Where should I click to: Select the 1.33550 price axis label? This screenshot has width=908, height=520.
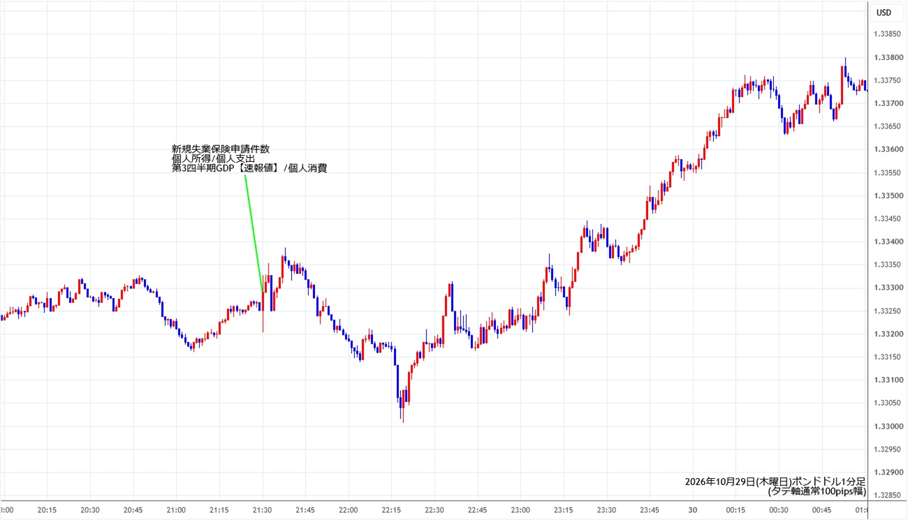click(x=887, y=172)
